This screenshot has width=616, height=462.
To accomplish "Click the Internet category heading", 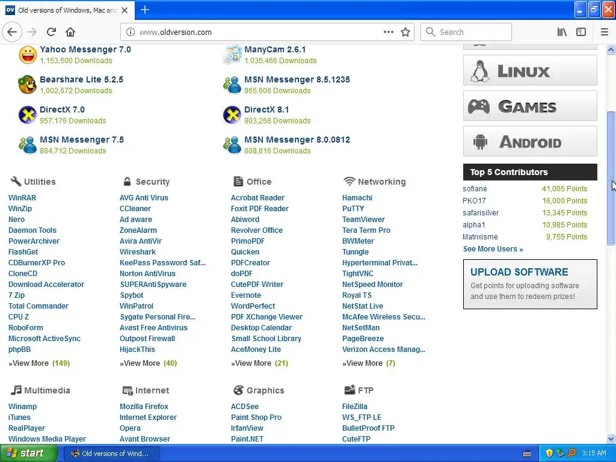I will [152, 390].
